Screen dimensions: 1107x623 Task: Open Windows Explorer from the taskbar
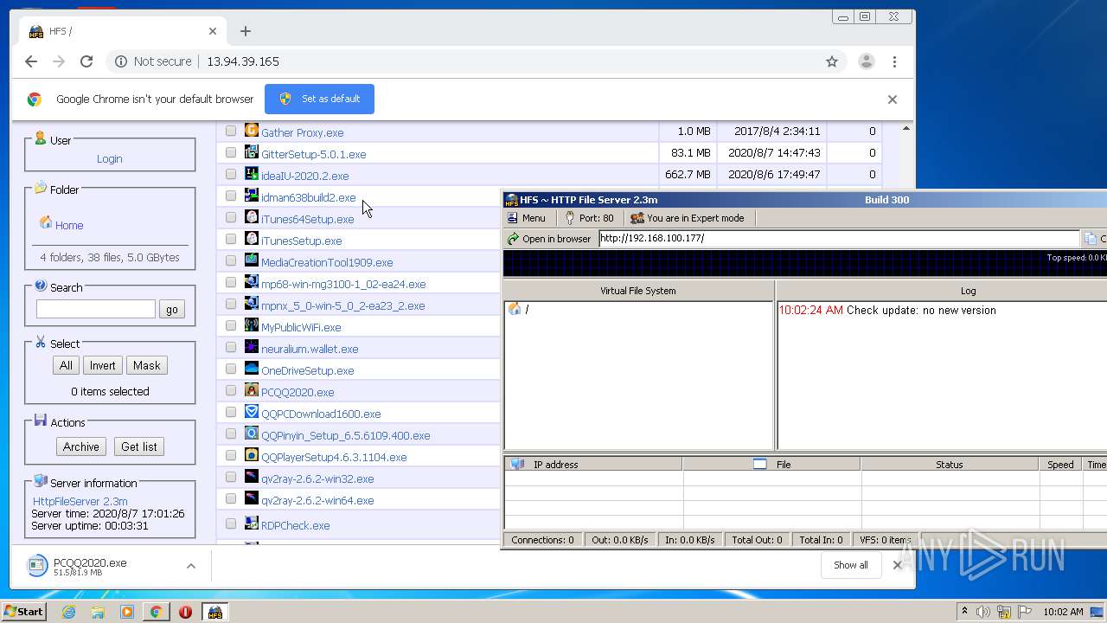[x=98, y=612]
